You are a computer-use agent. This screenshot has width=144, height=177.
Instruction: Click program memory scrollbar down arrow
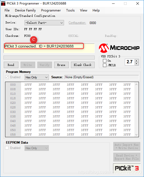pyautogui.click(x=137, y=135)
